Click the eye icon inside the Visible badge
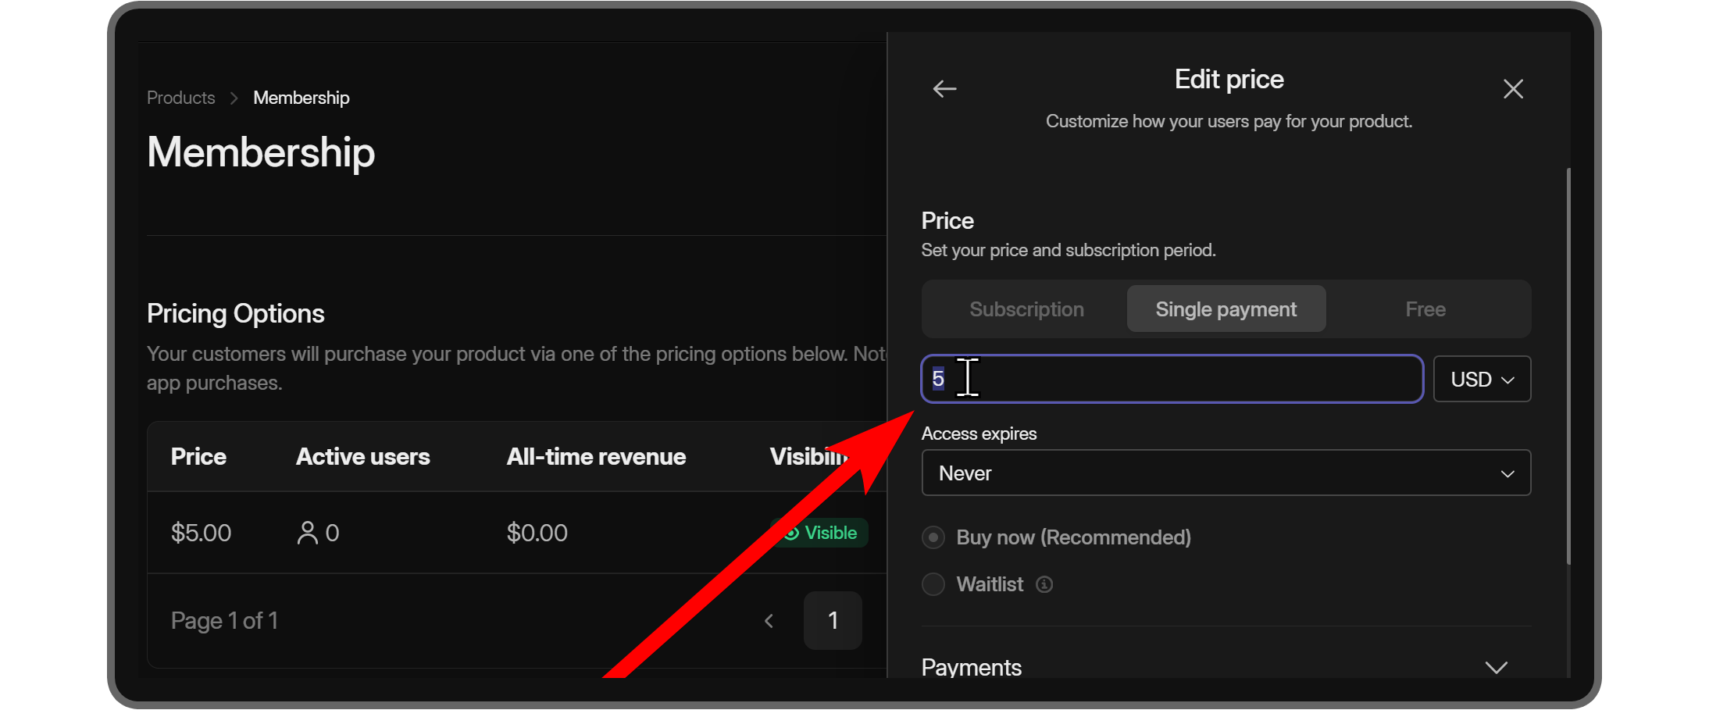This screenshot has width=1709, height=710. click(x=794, y=532)
